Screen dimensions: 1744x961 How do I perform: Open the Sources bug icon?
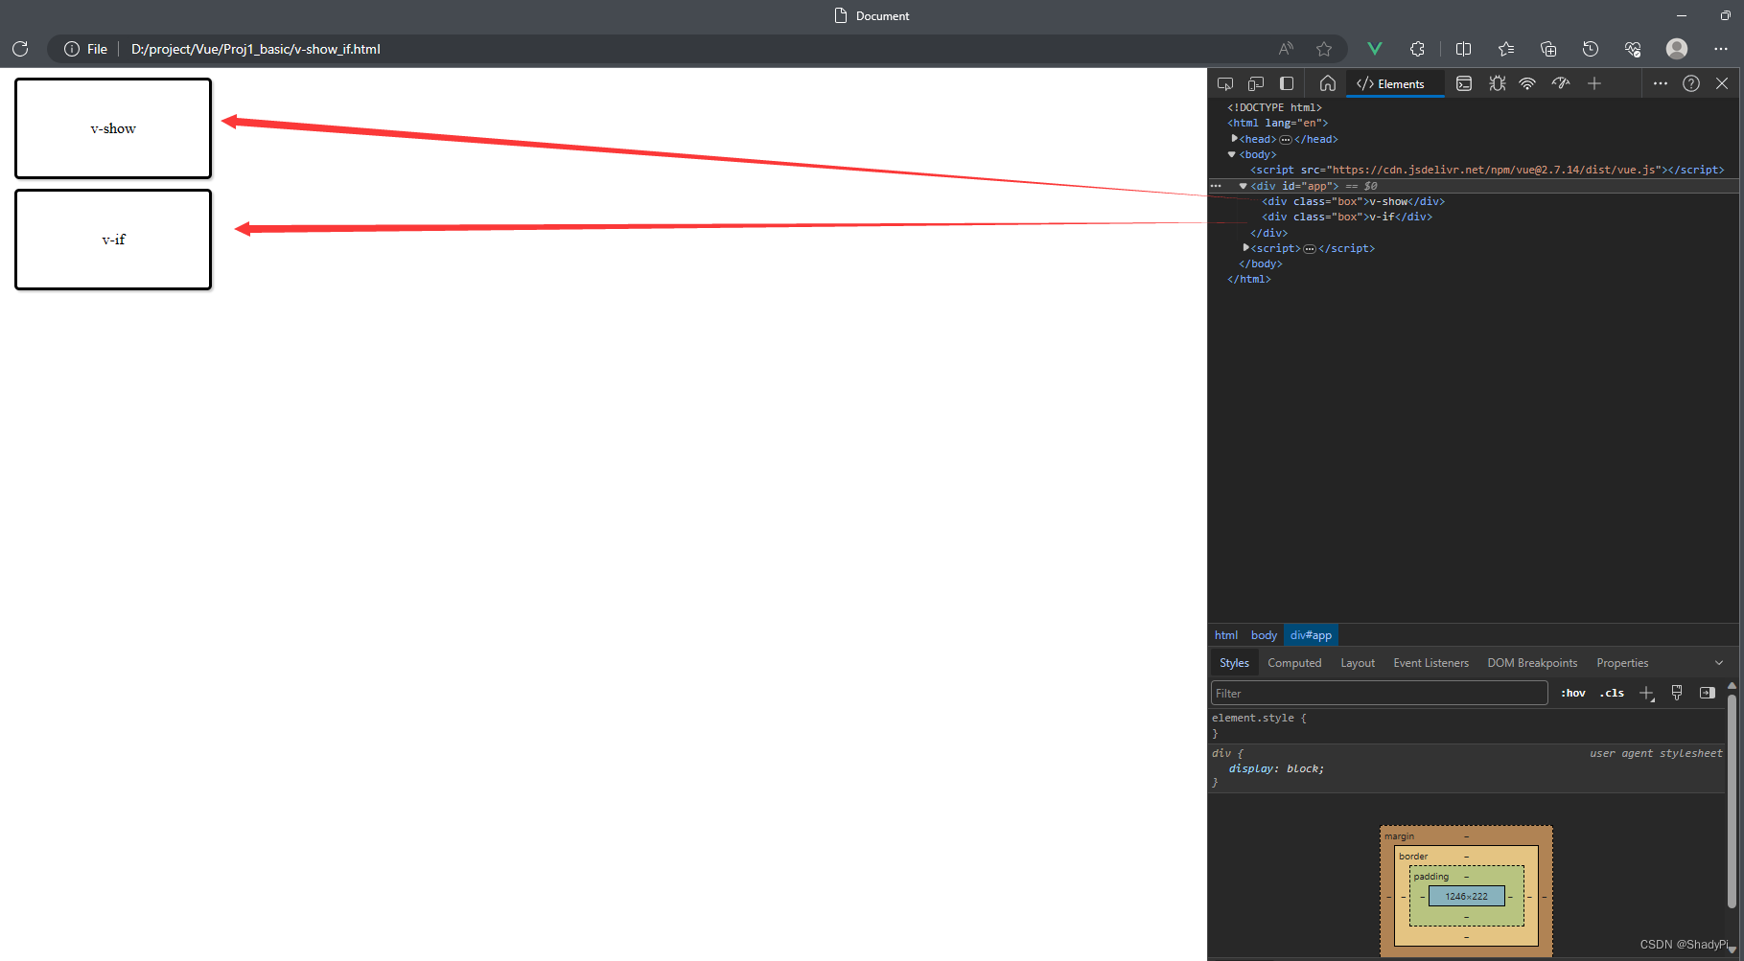coord(1497,83)
